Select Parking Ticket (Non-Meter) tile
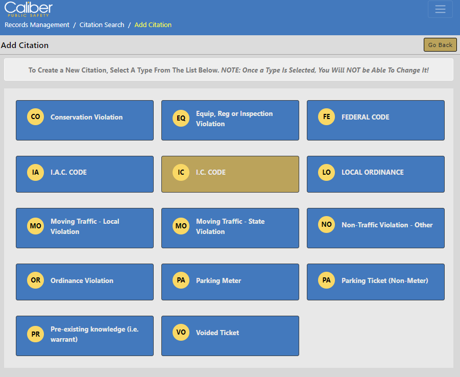The image size is (460, 377). 375,282
